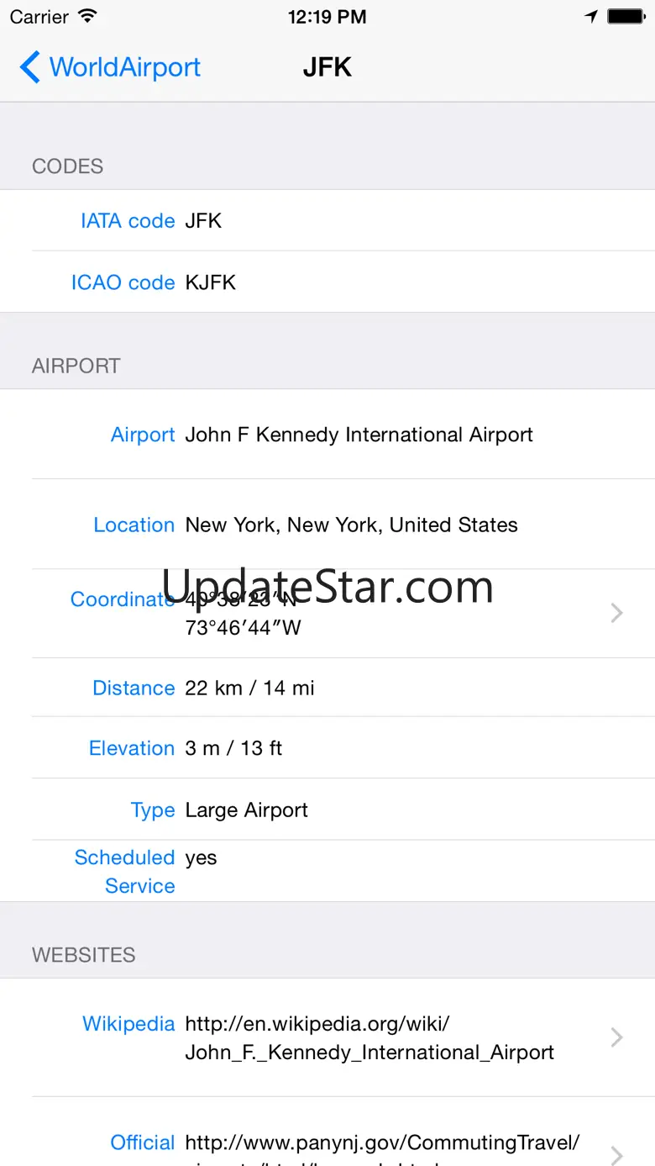The image size is (655, 1166).
Task: Open the Wikipedia URL for JFK
Action: pyautogui.click(x=369, y=1038)
